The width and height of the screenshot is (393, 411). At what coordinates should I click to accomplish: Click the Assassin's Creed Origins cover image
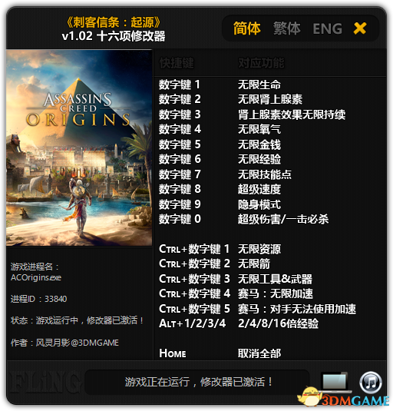(79, 147)
